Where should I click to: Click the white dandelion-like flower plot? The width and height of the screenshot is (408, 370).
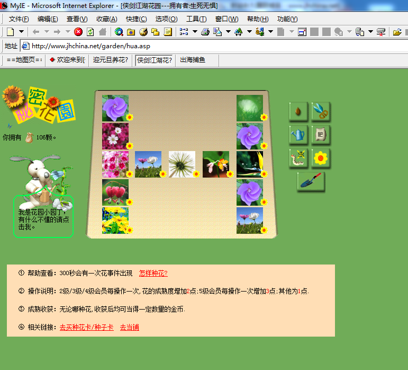182,164
